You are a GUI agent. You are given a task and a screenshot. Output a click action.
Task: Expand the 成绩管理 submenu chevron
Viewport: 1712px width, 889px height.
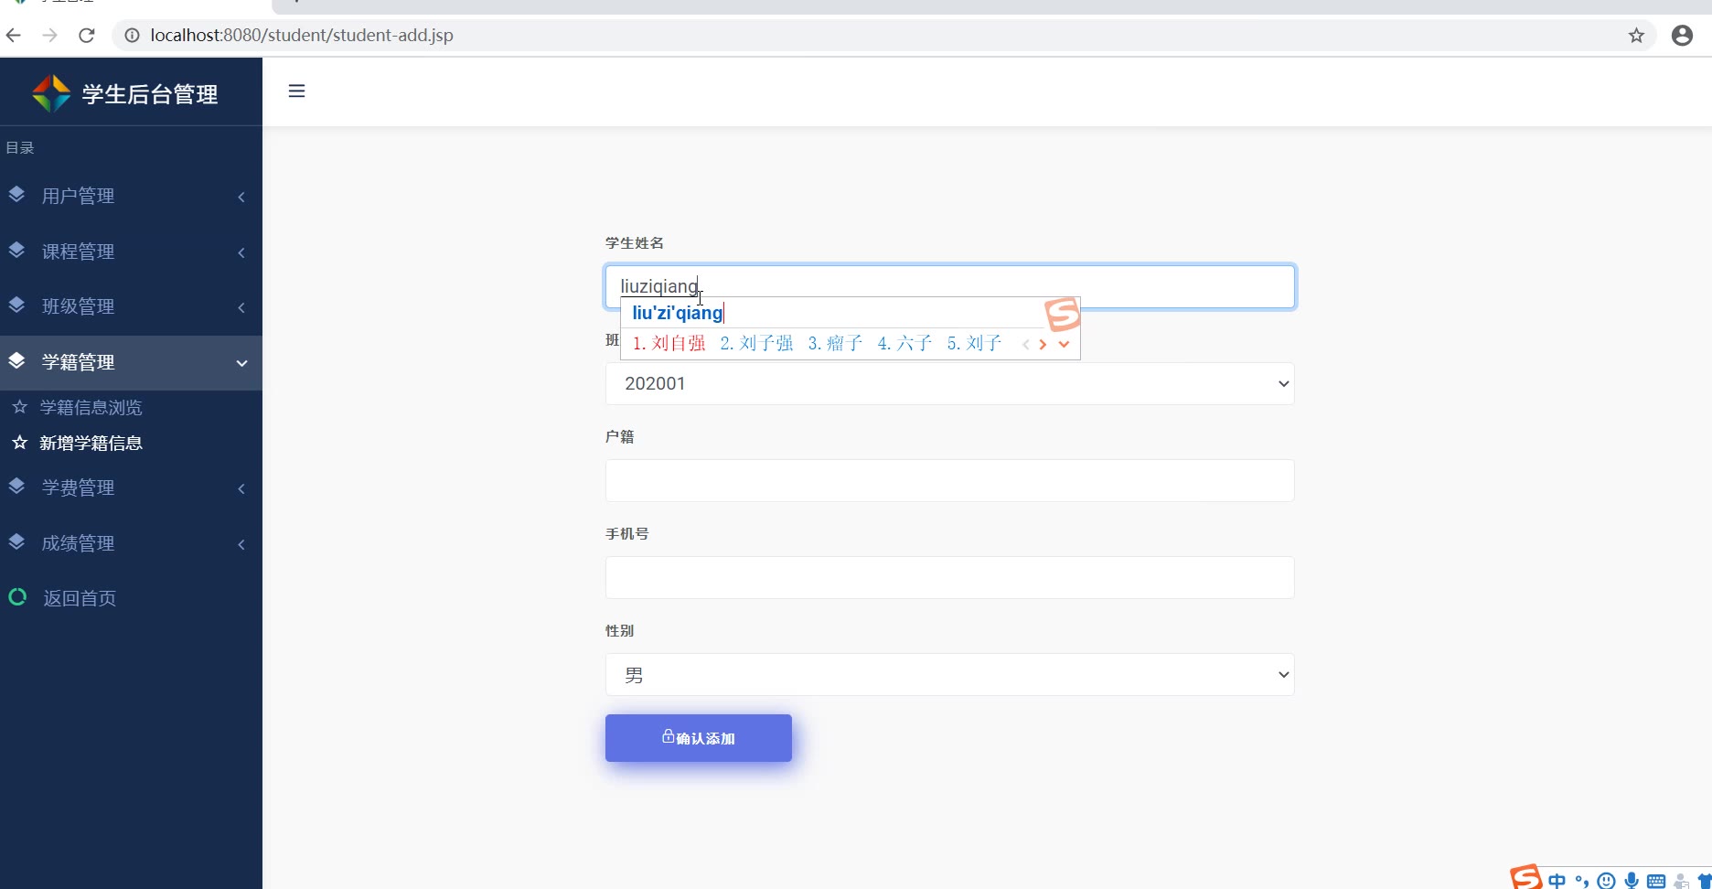(241, 544)
